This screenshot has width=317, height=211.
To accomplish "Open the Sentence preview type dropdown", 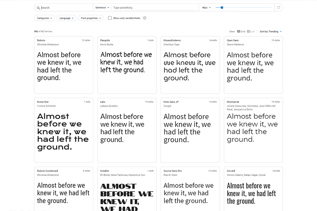I will click(102, 8).
